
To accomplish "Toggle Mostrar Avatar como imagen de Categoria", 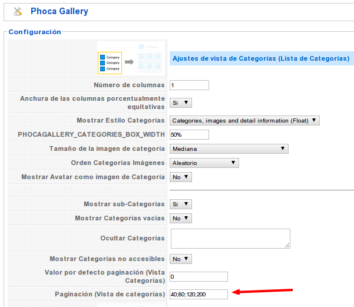I will click(181, 177).
